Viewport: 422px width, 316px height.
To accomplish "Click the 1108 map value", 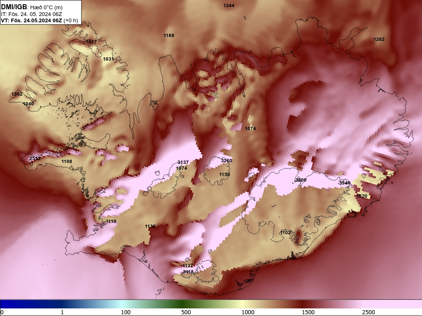I will [67, 161].
